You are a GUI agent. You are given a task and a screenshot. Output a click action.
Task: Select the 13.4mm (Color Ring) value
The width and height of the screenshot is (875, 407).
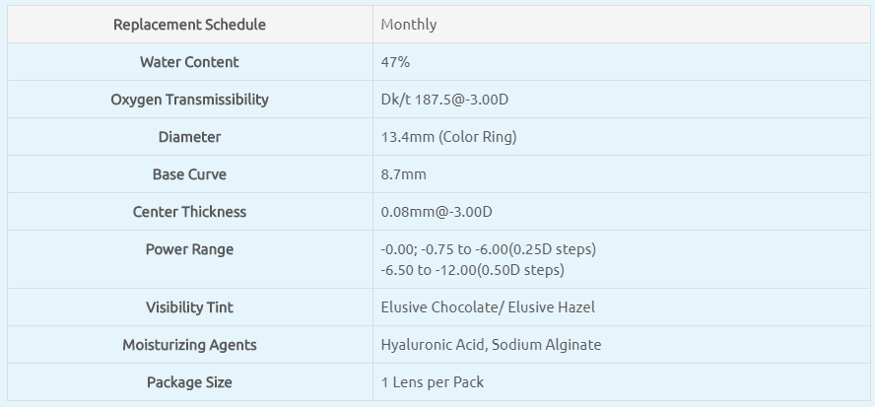(x=448, y=137)
